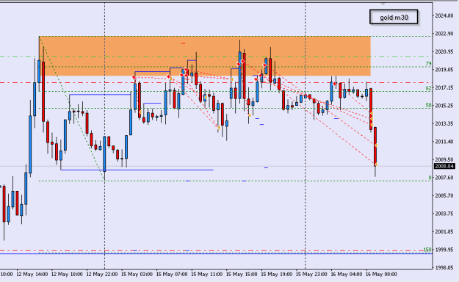This screenshot has height=282, width=459.
Task: Select the Fibonacci 50 level label
Action: click(x=428, y=105)
